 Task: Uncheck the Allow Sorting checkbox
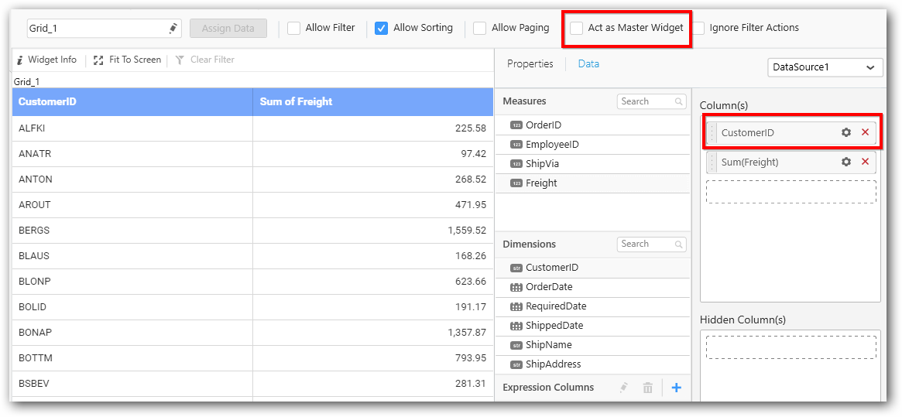click(381, 28)
